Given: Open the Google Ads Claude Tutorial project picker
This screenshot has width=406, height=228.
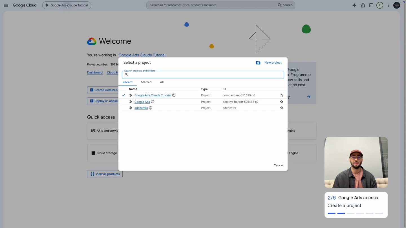Looking at the screenshot, I should click(67, 5).
